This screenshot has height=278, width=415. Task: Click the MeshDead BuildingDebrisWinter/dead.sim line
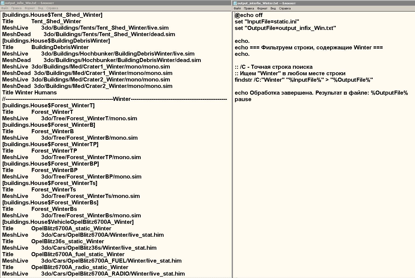click(x=102, y=60)
